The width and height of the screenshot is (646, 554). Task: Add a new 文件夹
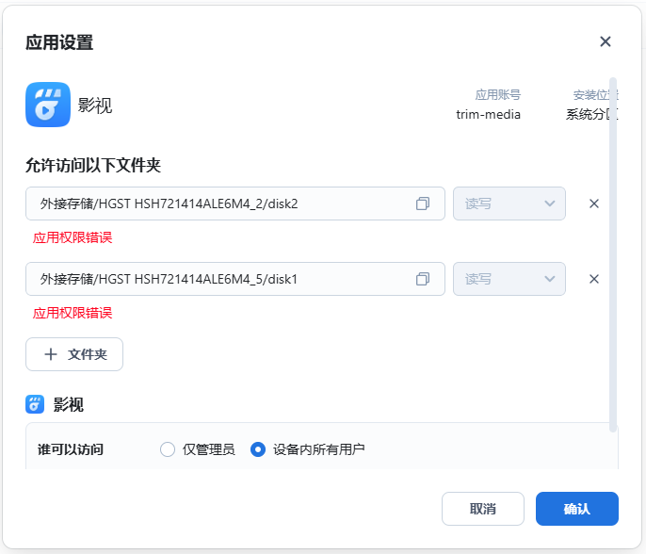74,354
